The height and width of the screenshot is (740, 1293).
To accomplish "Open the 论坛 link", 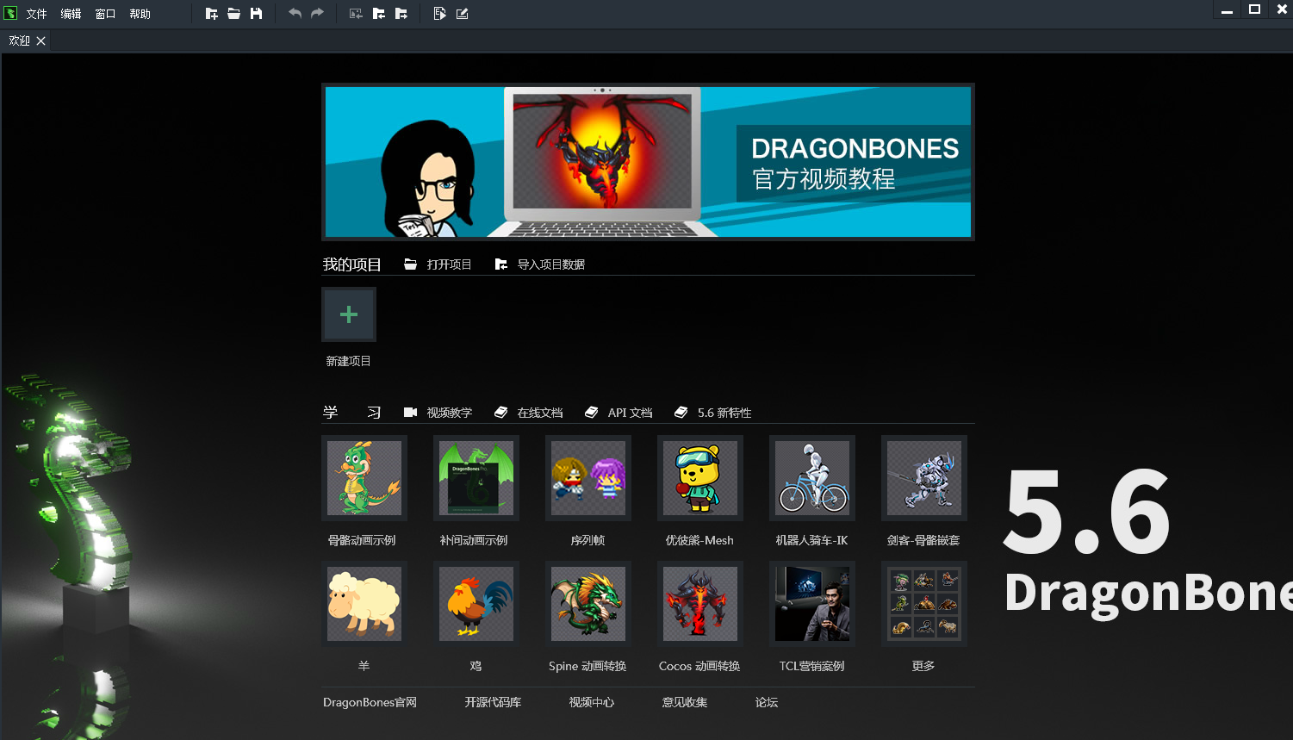I will (767, 702).
